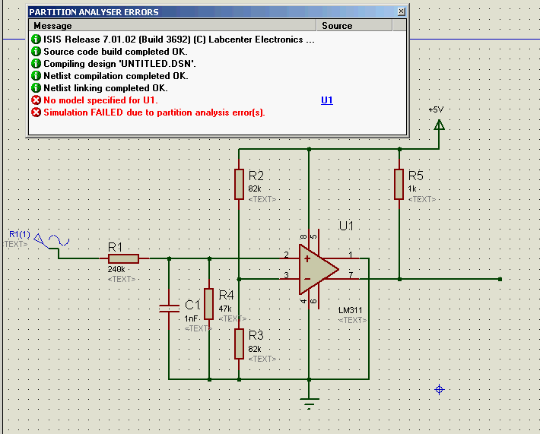Select 'Netlist linking completed OK.' line

pyautogui.click(x=106, y=88)
